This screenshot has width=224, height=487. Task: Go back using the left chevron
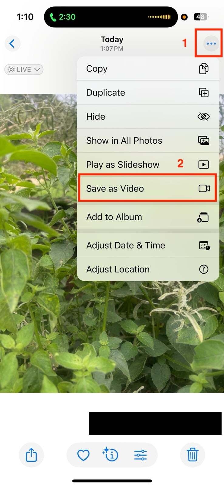point(12,44)
